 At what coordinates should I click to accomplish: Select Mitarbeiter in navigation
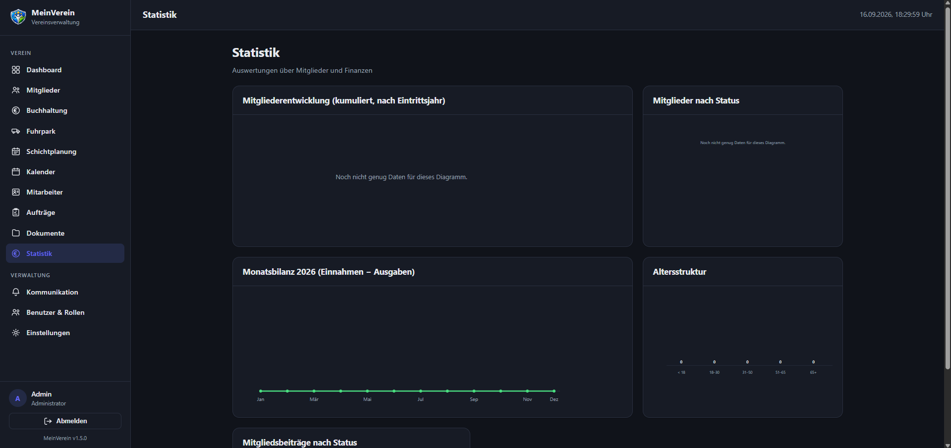[x=65, y=192]
